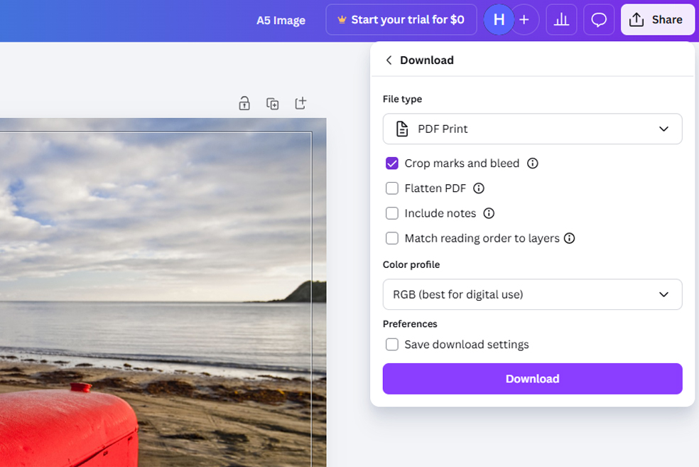699x467 pixels.
Task: Open comments via the speech bubble icon
Action: pyautogui.click(x=599, y=19)
